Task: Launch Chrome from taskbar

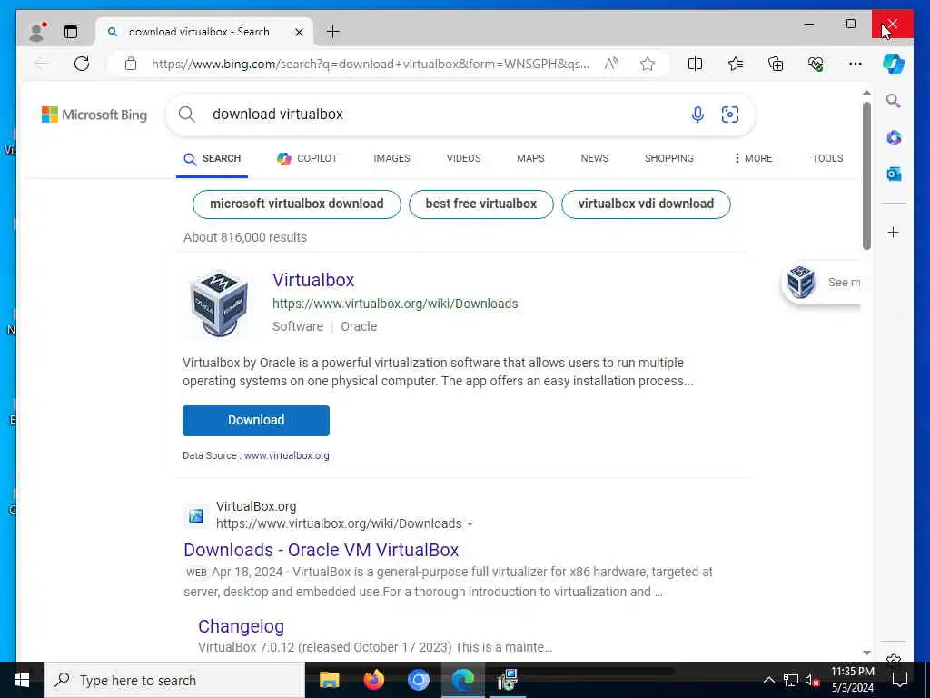Action: tap(418, 680)
